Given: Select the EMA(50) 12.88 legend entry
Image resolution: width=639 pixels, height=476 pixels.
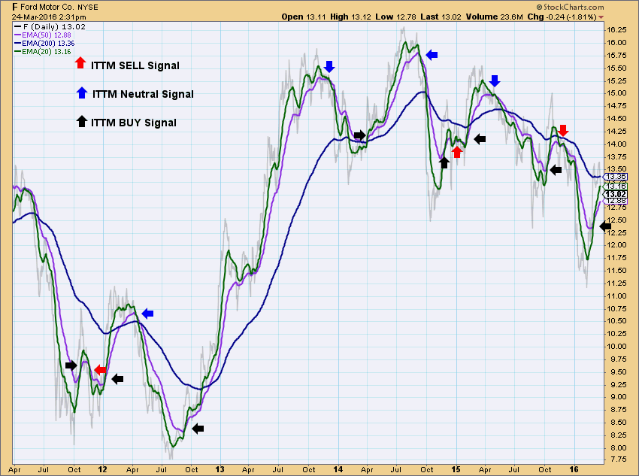Looking at the screenshot, I should click(43, 35).
